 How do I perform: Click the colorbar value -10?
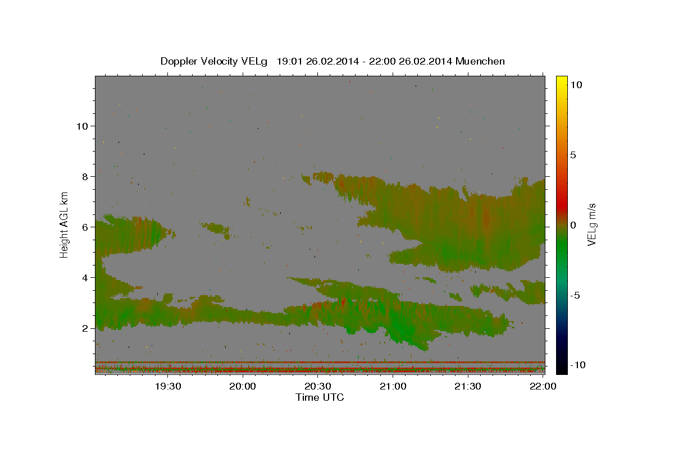577,365
